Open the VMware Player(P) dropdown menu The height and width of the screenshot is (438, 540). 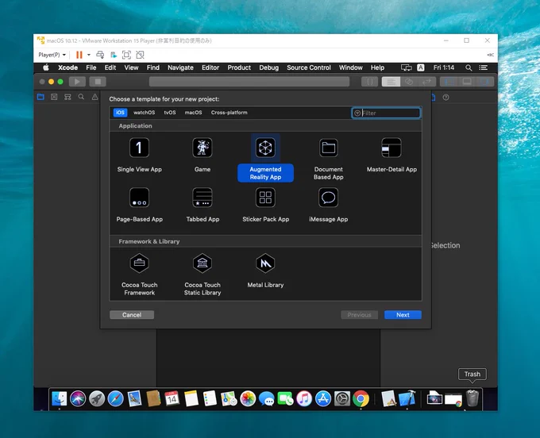[52, 55]
